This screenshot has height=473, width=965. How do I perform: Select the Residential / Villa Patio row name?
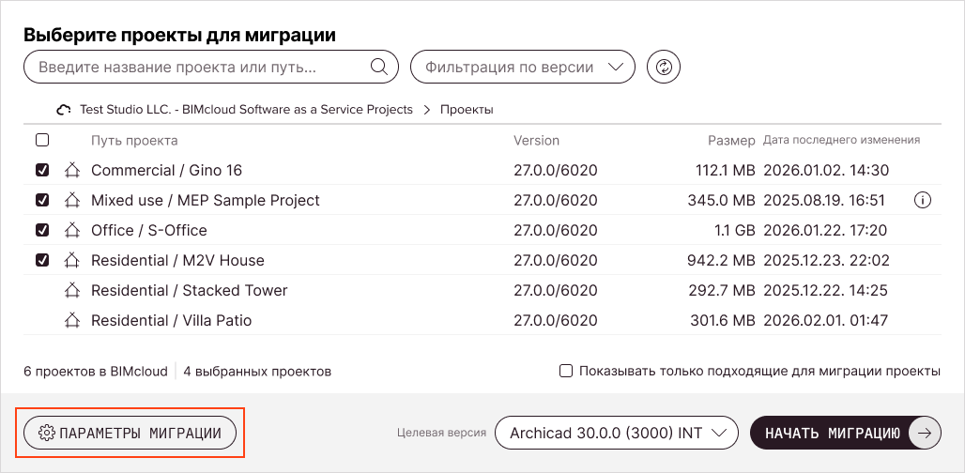(x=171, y=320)
